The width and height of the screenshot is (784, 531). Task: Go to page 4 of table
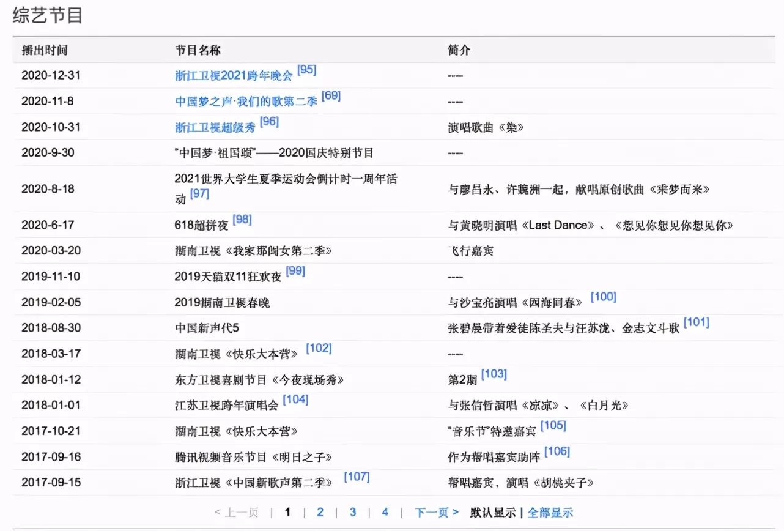click(385, 512)
